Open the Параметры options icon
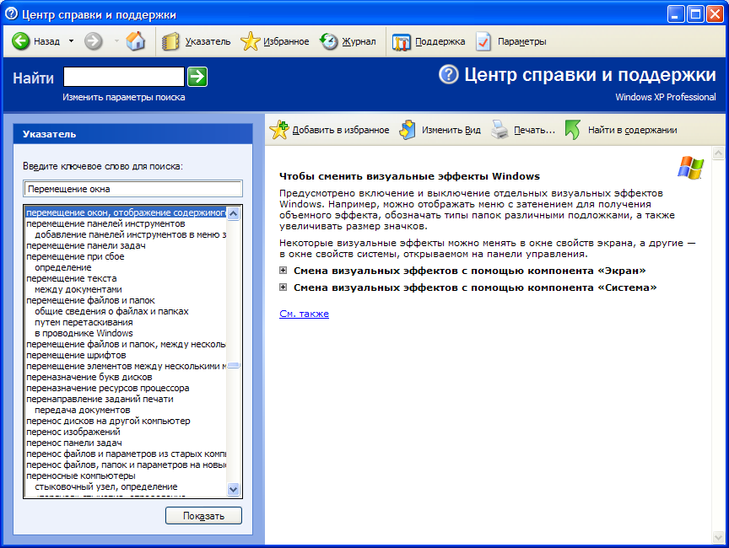Screen dimensions: 729x548 coord(483,41)
